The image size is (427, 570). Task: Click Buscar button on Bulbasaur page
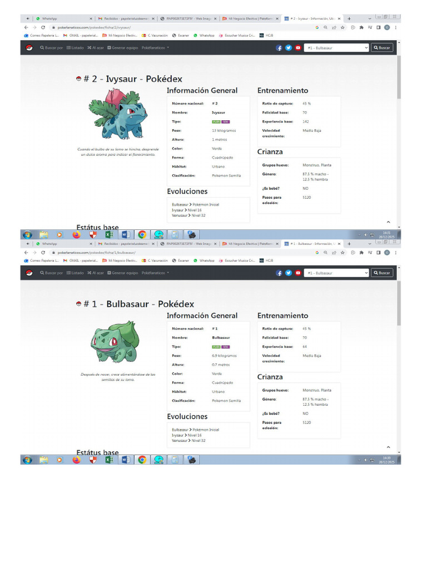(381, 273)
